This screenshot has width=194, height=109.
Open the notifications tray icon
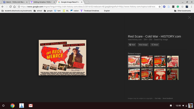[x=171, y=106]
